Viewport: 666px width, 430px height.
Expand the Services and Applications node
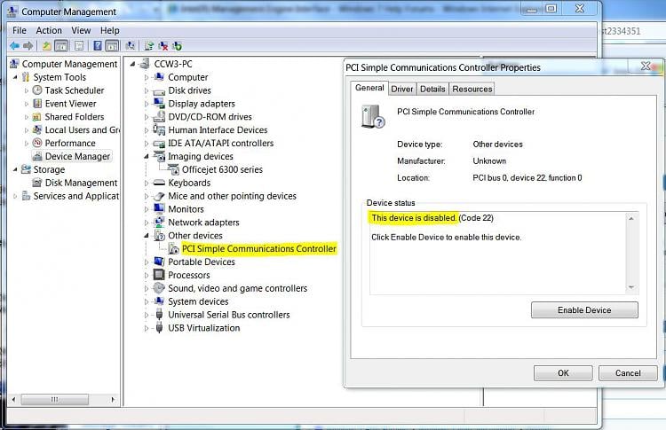click(x=15, y=196)
